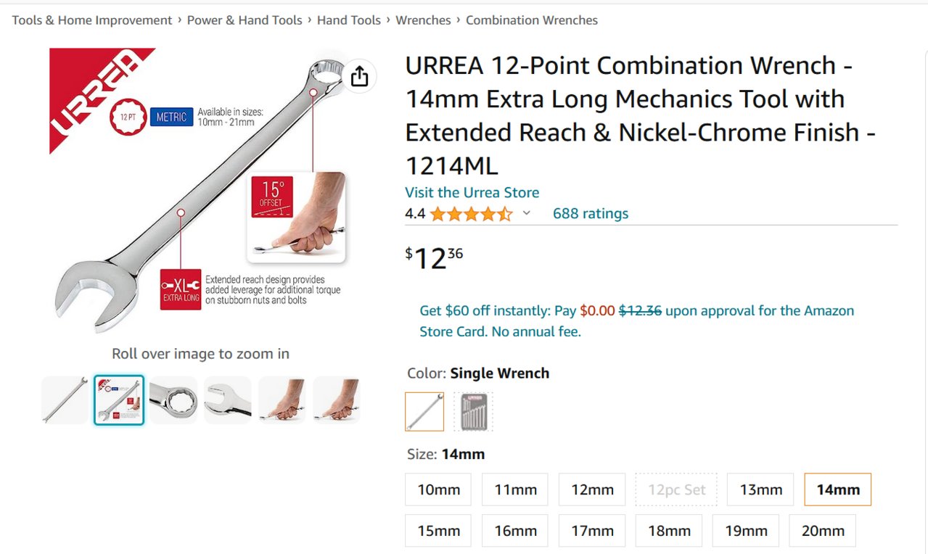Click the Amazon Store Card offer link

coord(636,321)
